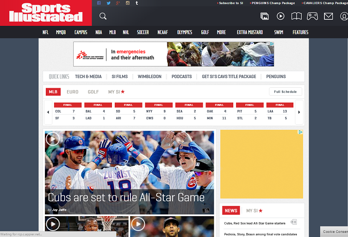Open PENGUINS Champ Package link
The height and width of the screenshot is (237, 348).
point(272,3)
